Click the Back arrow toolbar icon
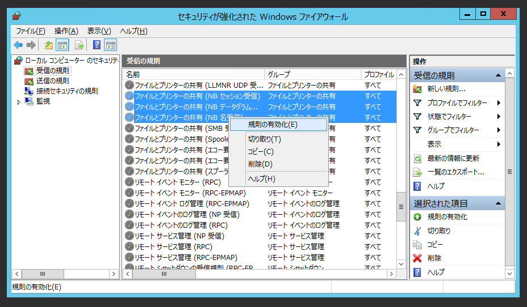This screenshot has height=307, width=527. click(x=18, y=45)
